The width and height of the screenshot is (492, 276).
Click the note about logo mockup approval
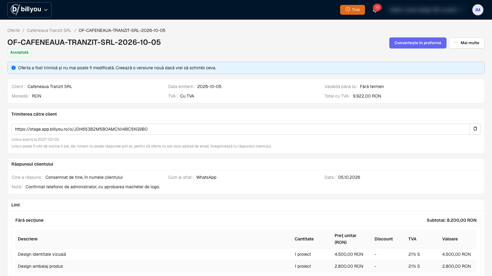tap(93, 187)
